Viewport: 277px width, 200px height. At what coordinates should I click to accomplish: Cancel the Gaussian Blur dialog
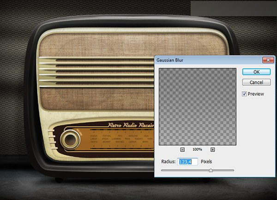click(256, 82)
